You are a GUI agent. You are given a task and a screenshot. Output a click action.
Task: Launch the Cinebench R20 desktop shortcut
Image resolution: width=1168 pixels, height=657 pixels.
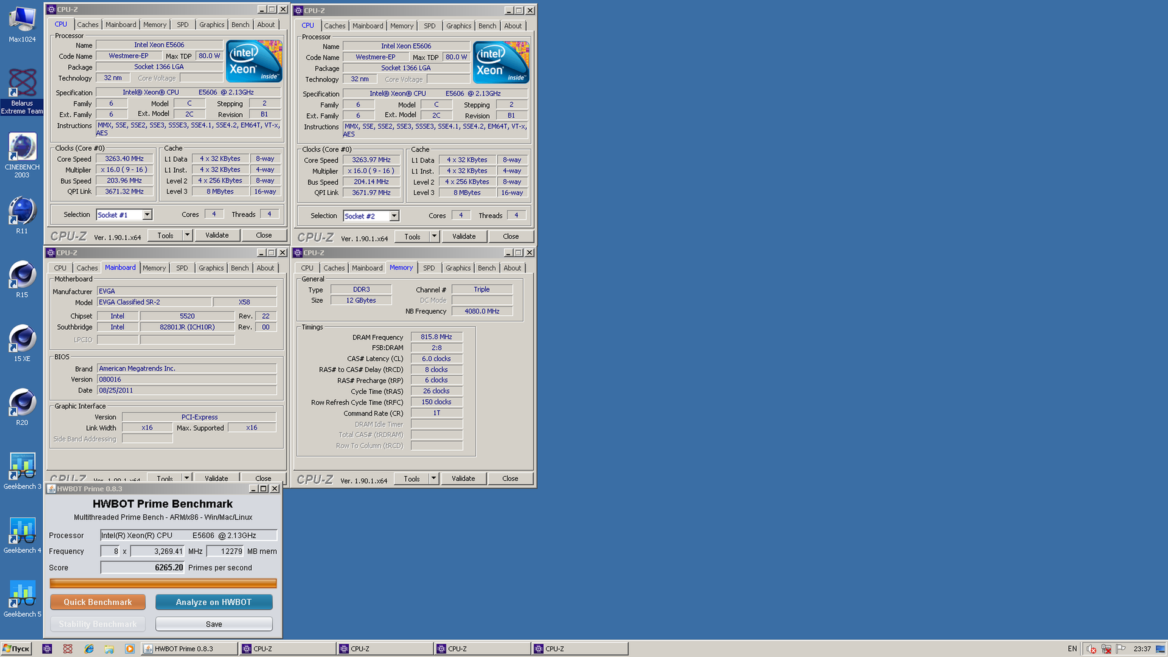pos(22,406)
